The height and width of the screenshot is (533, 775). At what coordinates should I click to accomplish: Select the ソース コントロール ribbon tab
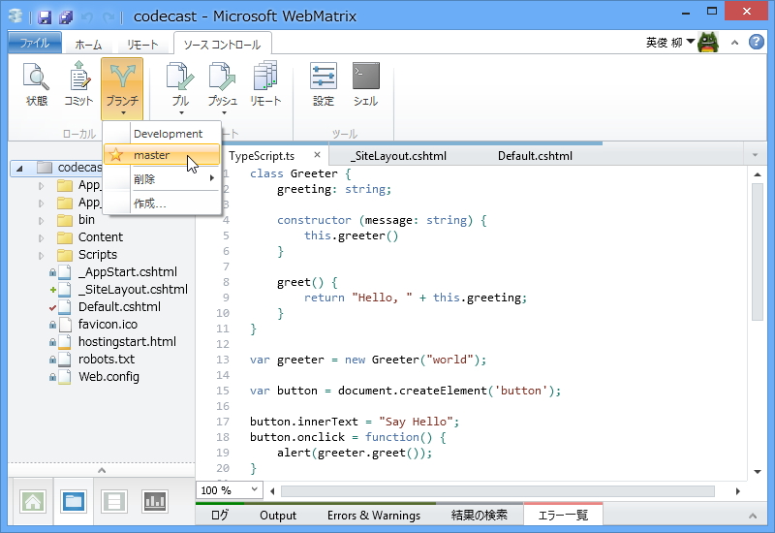222,45
